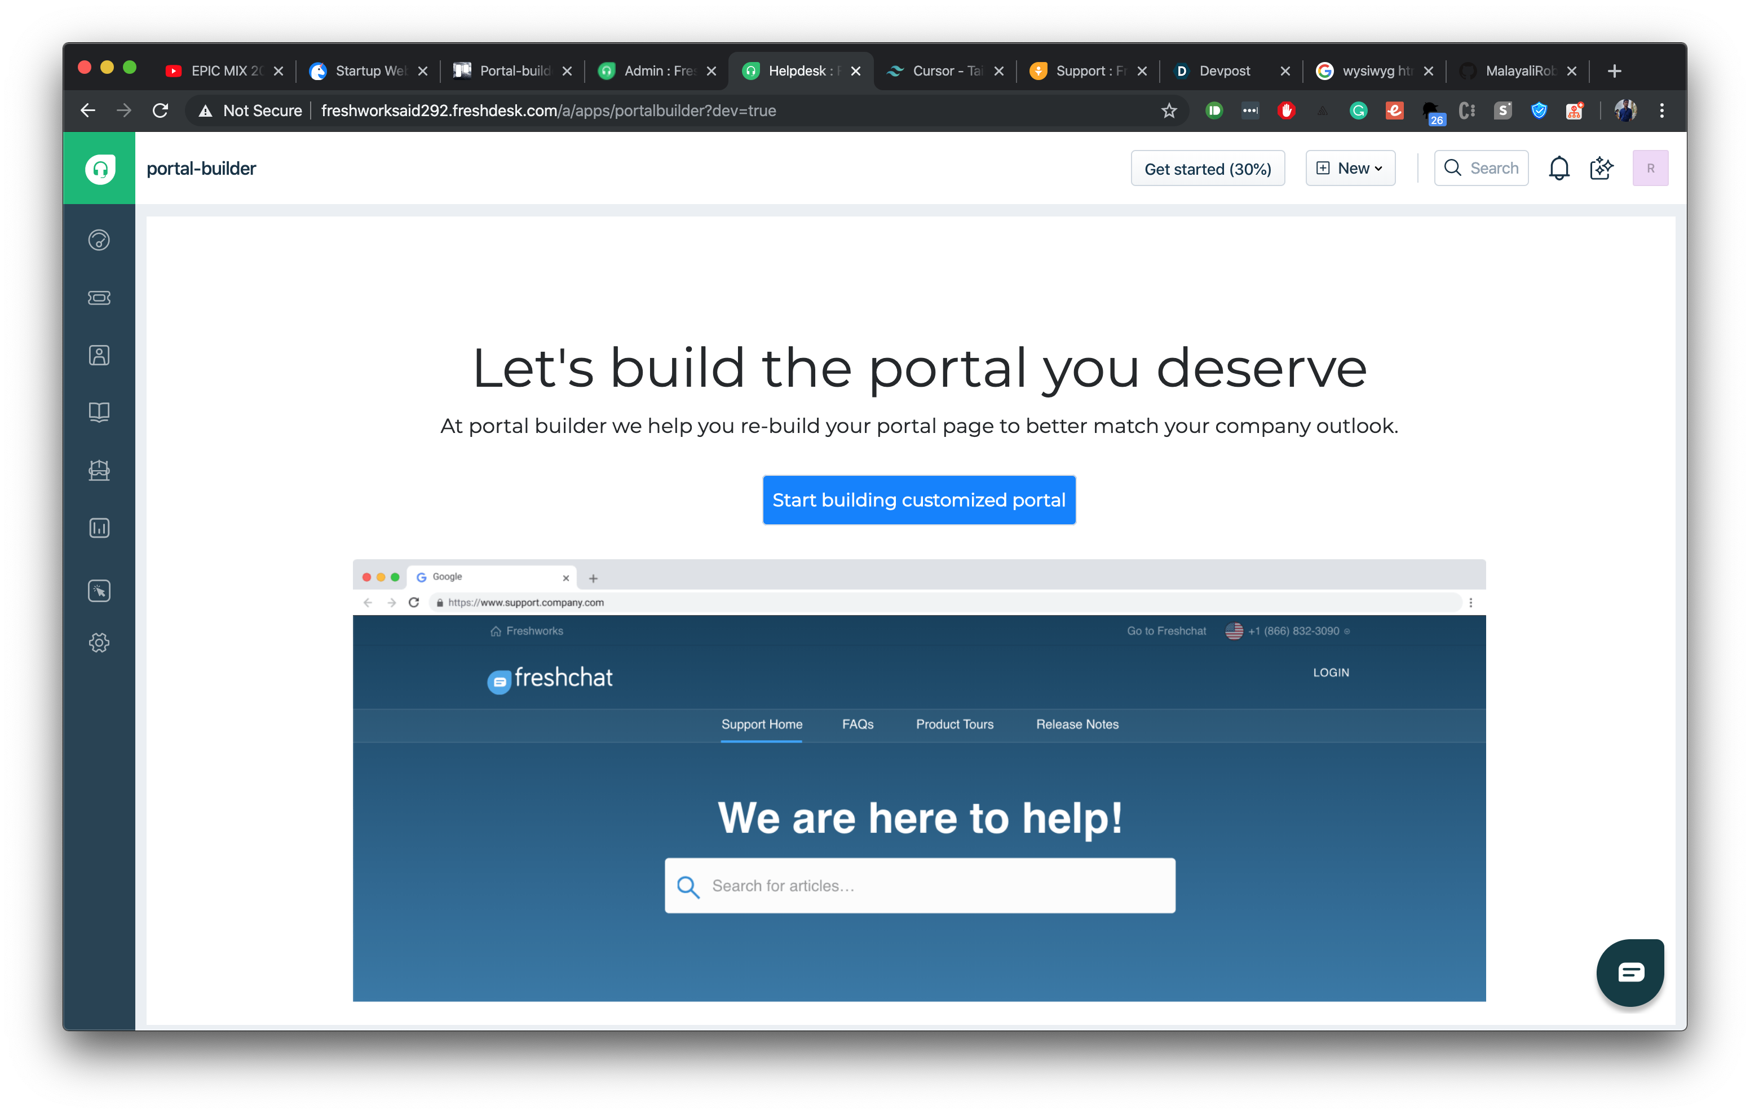The height and width of the screenshot is (1114, 1750).
Task: Click the notifications bell icon
Action: 1558,169
